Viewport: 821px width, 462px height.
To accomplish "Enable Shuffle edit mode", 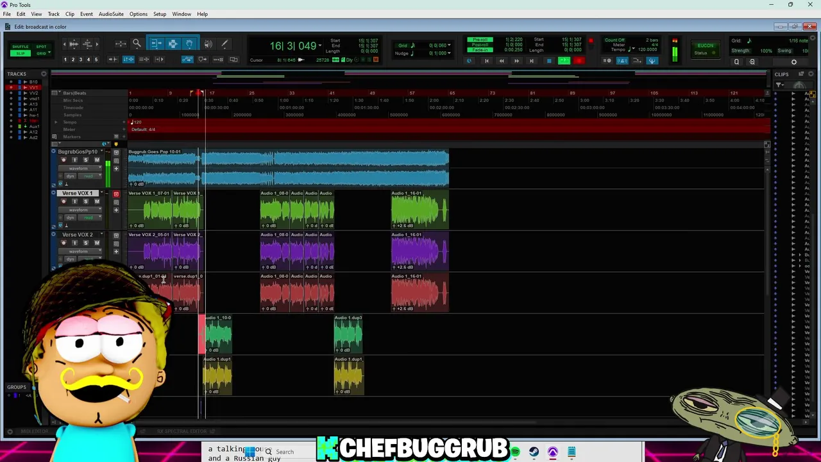I will pos(20,47).
